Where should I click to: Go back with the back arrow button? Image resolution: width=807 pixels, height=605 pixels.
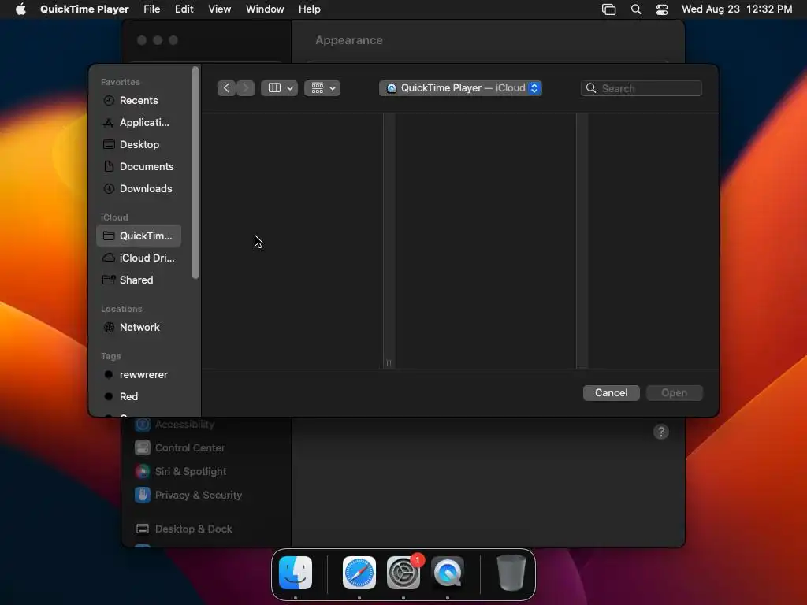point(226,88)
